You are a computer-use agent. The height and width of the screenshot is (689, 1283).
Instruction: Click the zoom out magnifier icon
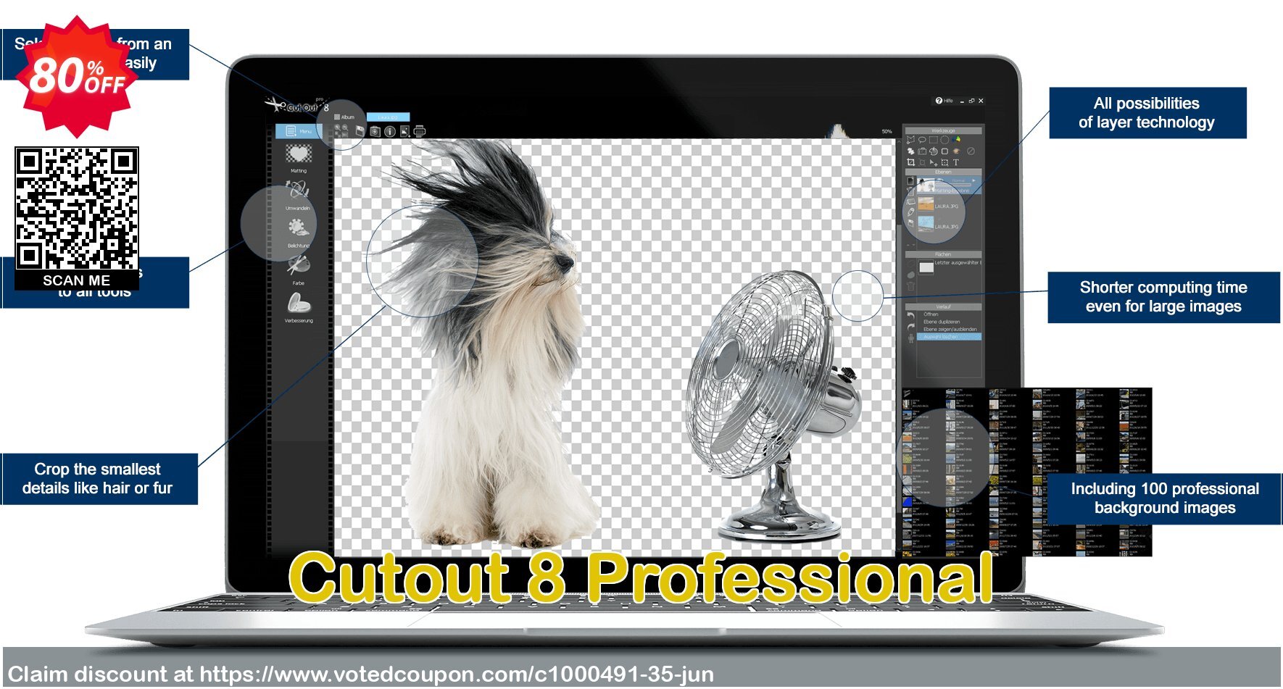345,128
